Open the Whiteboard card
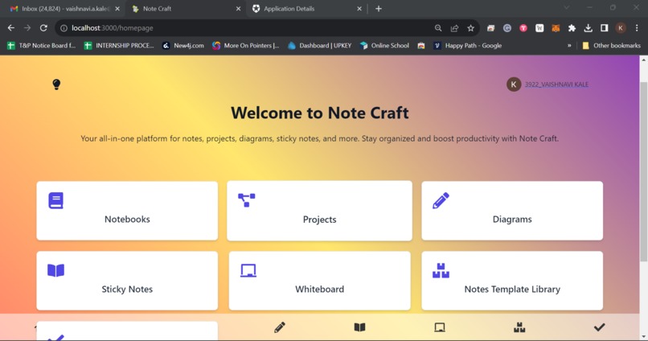 [319, 281]
